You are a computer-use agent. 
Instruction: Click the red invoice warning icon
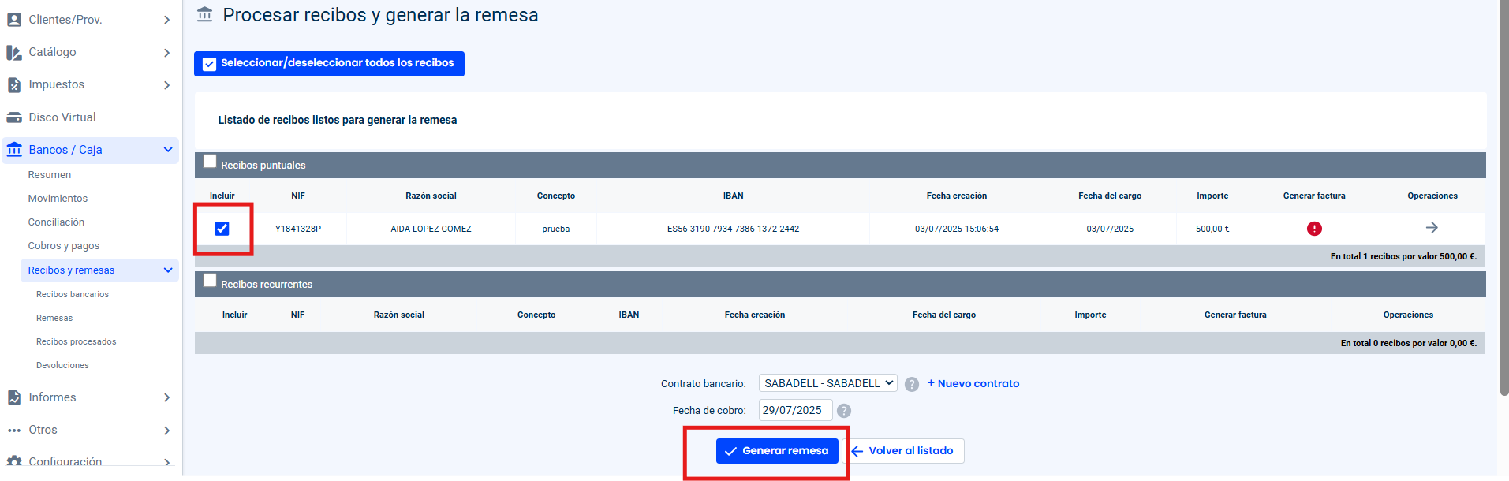[1313, 229]
